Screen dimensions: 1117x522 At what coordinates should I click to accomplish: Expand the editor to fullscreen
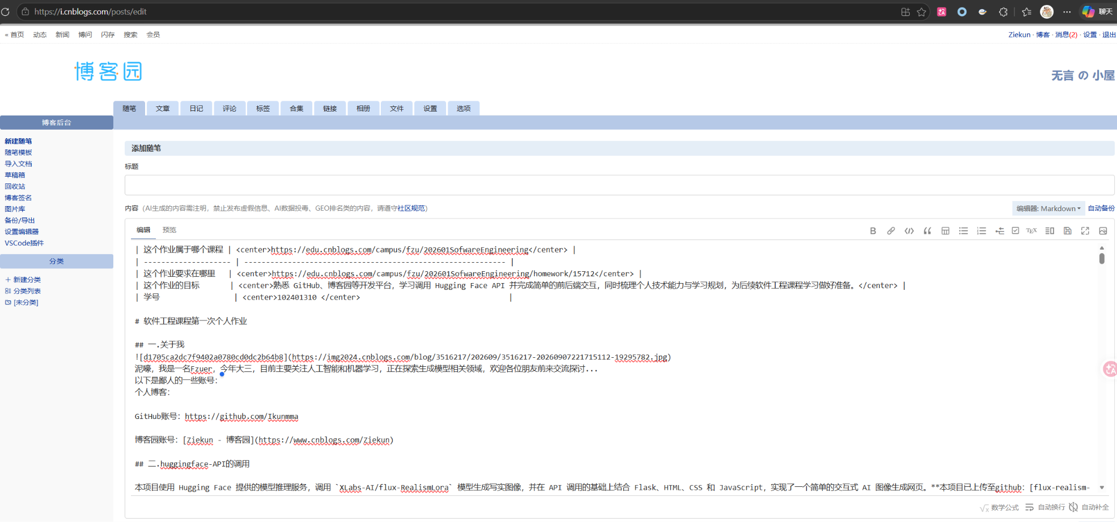[x=1085, y=231]
